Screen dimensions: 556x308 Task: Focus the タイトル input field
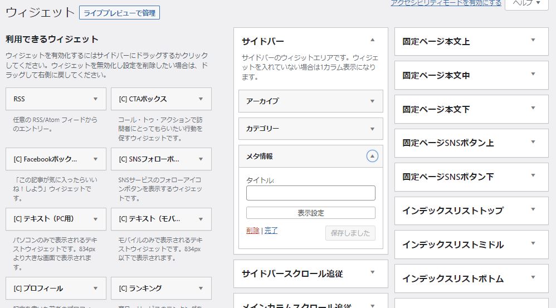coord(311,193)
